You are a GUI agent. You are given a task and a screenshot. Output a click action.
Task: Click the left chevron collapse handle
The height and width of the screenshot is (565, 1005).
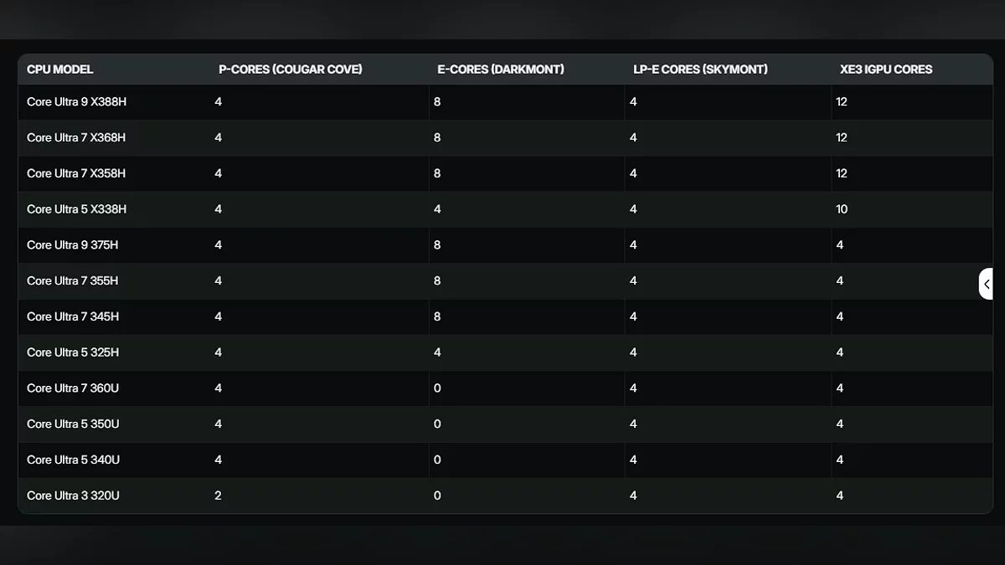[987, 284]
